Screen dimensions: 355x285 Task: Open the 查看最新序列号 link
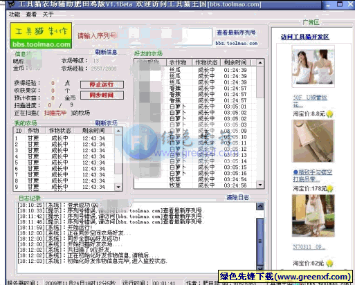(x=236, y=33)
